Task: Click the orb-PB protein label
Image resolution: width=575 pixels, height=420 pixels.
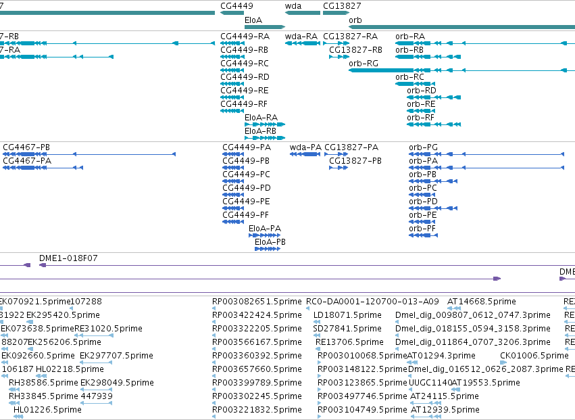Action: point(422,174)
